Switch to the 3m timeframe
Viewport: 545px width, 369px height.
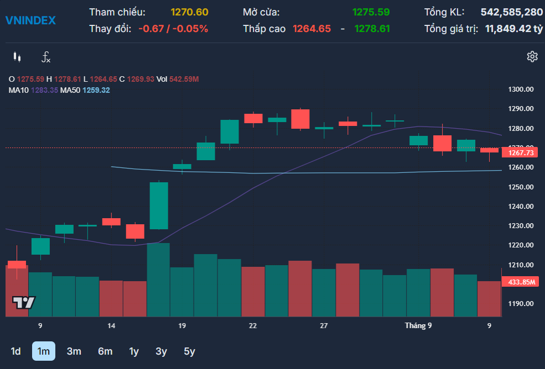(x=74, y=351)
